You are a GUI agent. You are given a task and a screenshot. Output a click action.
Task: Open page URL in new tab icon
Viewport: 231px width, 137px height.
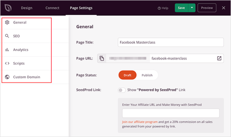[219, 58]
